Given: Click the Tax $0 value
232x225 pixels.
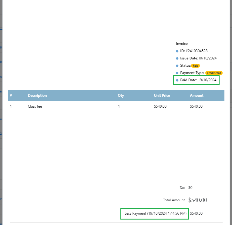Looking at the screenshot, I should click(190, 188).
